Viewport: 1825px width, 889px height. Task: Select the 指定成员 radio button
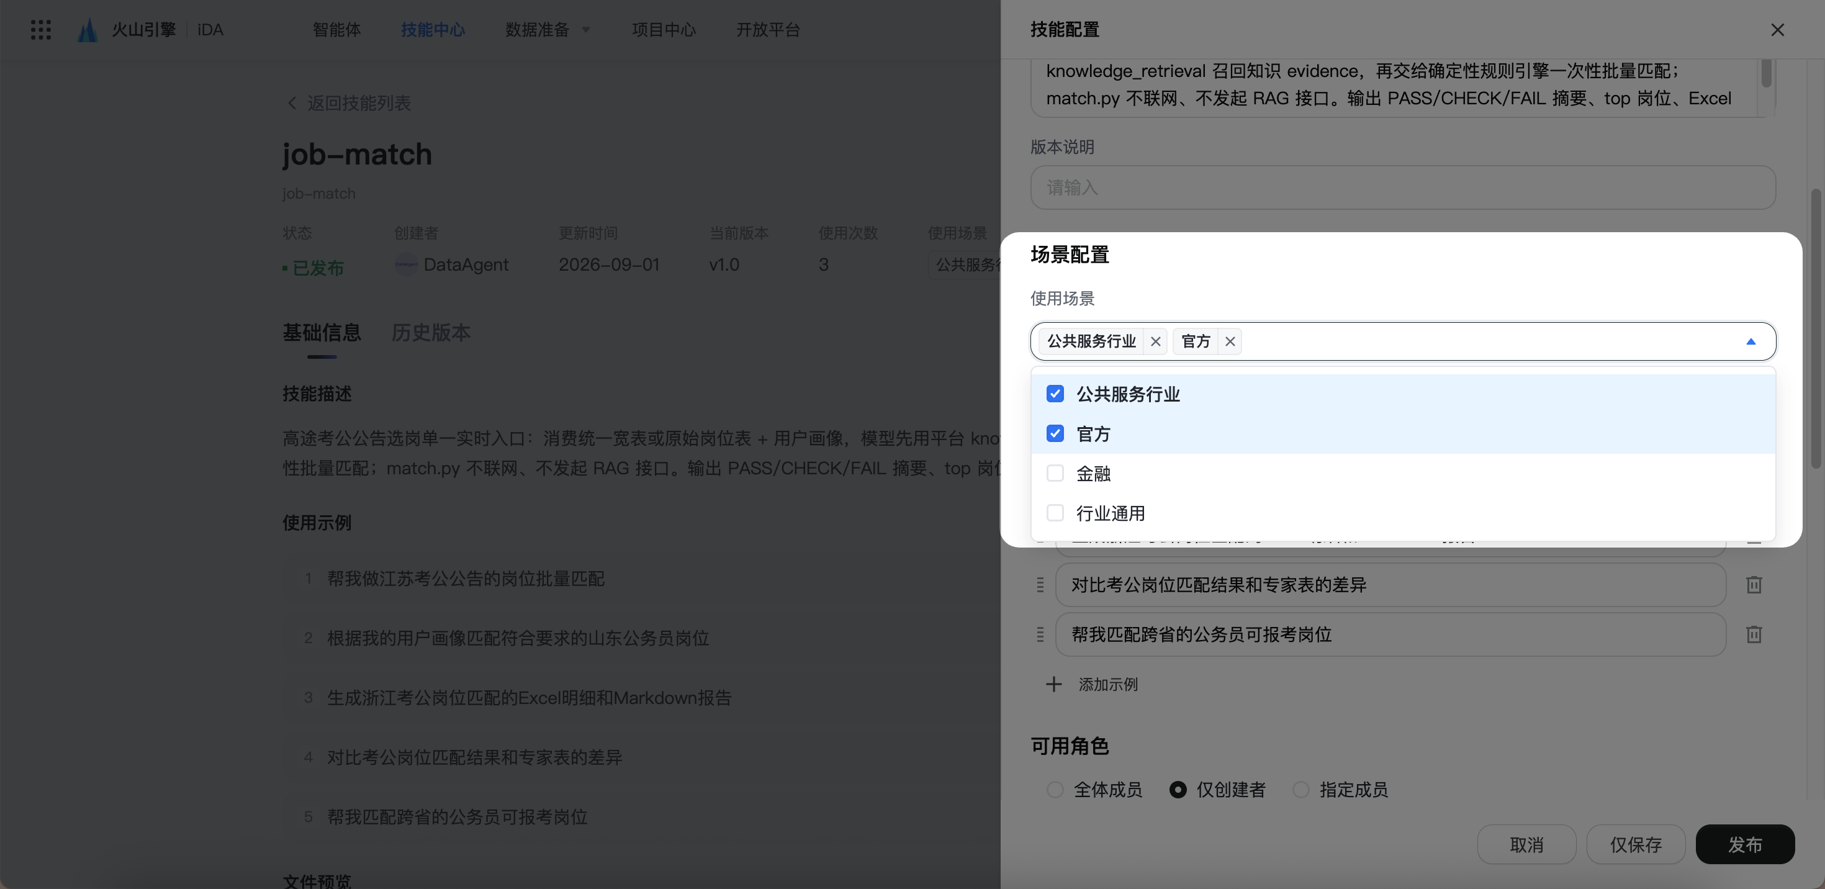1300,789
